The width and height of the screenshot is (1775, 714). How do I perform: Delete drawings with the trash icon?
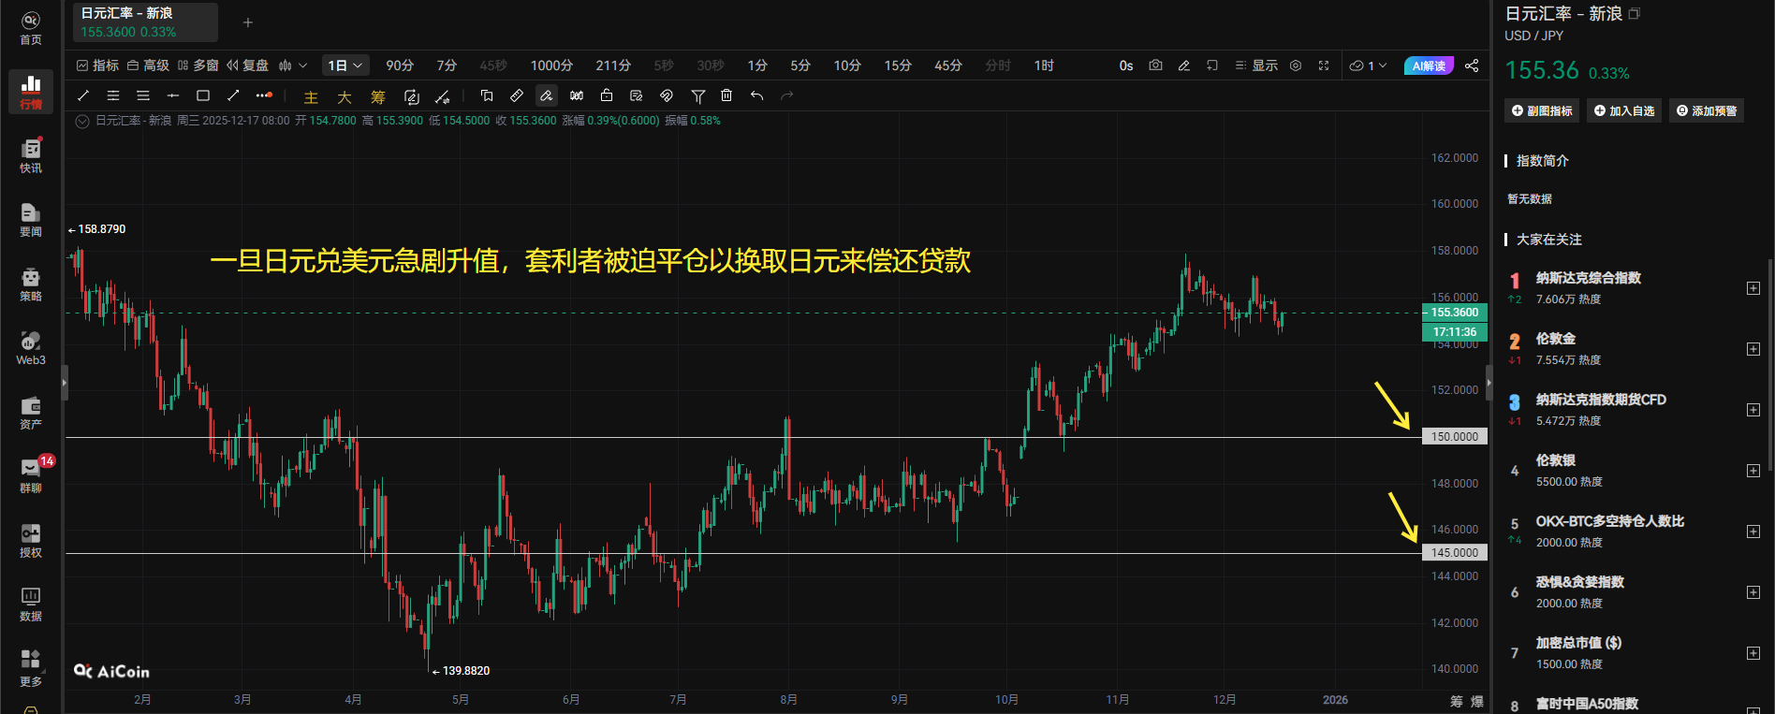coord(726,95)
